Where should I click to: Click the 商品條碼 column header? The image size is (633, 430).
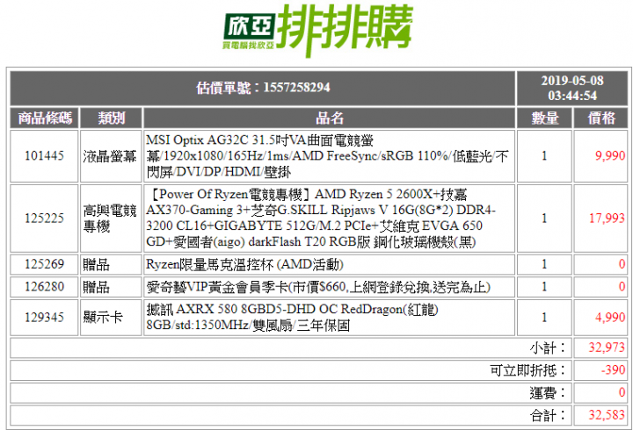[x=45, y=118]
